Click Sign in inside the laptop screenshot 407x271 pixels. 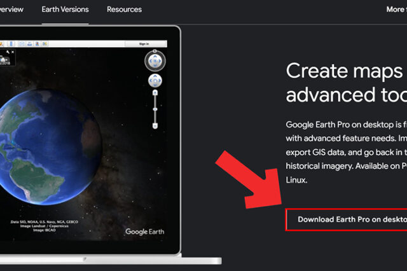[144, 44]
